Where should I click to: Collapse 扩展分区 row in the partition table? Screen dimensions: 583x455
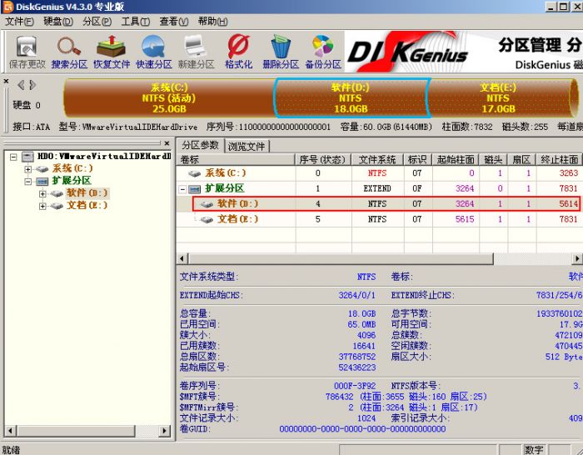click(x=184, y=188)
